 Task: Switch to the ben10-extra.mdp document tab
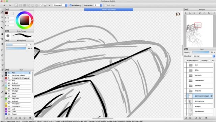coord(109,9)
